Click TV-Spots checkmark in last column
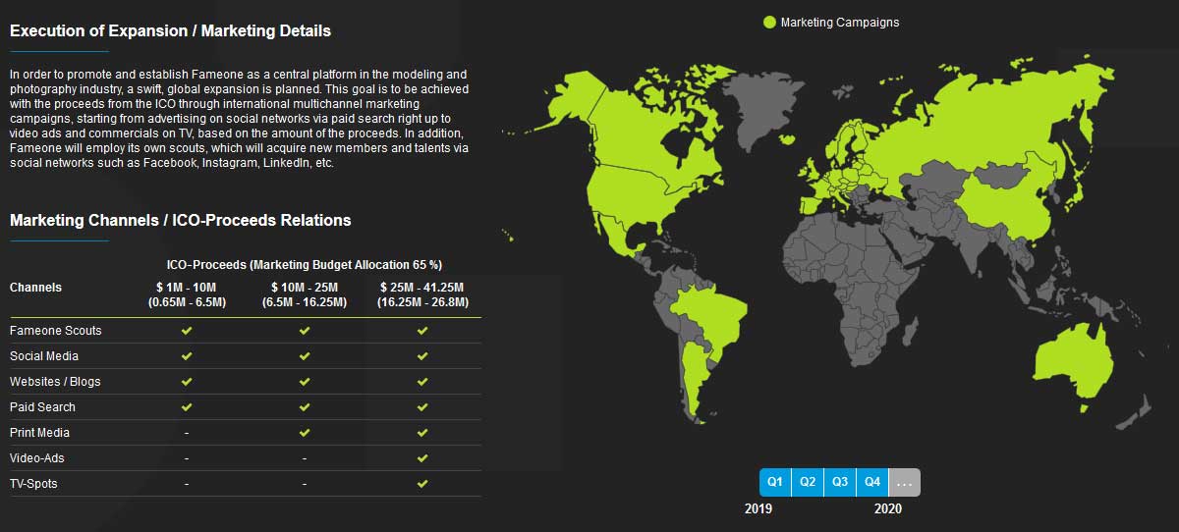The width and height of the screenshot is (1179, 532). (421, 484)
